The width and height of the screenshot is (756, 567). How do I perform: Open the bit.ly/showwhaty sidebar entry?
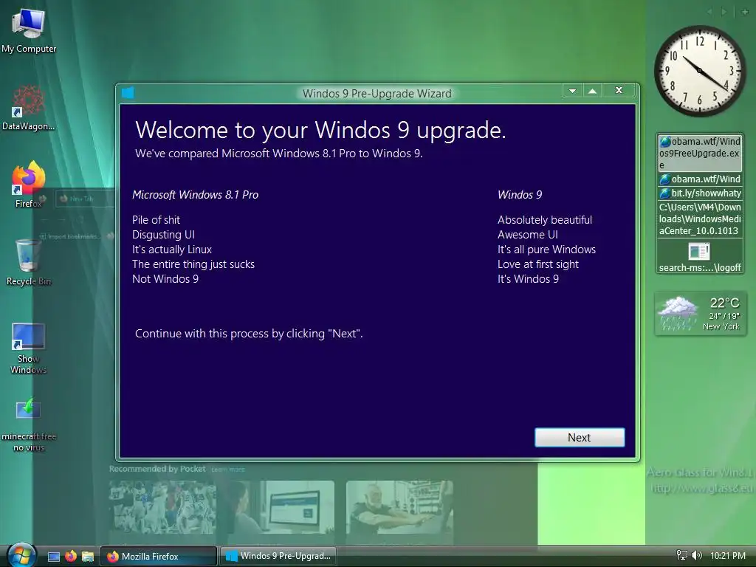(x=700, y=193)
